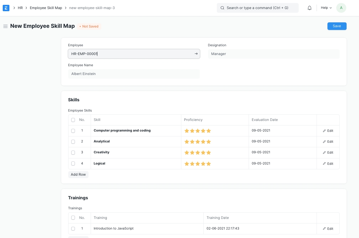359x238 pixels.
Task: Click the user avatar icon
Action: (x=341, y=8)
